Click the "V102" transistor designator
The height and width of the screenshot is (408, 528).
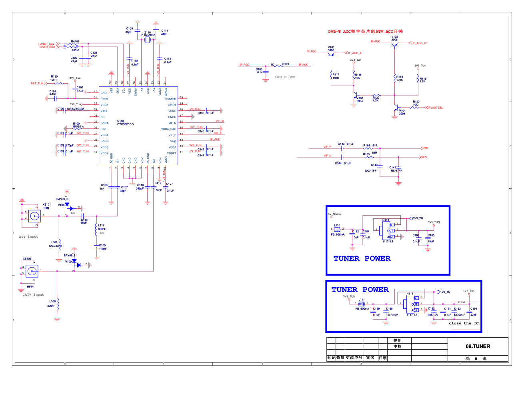[x=394, y=37]
